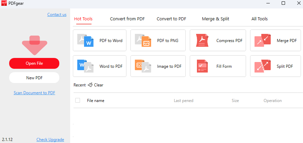
Task: Switch to the Hot Tools tab
Action: 83,19
